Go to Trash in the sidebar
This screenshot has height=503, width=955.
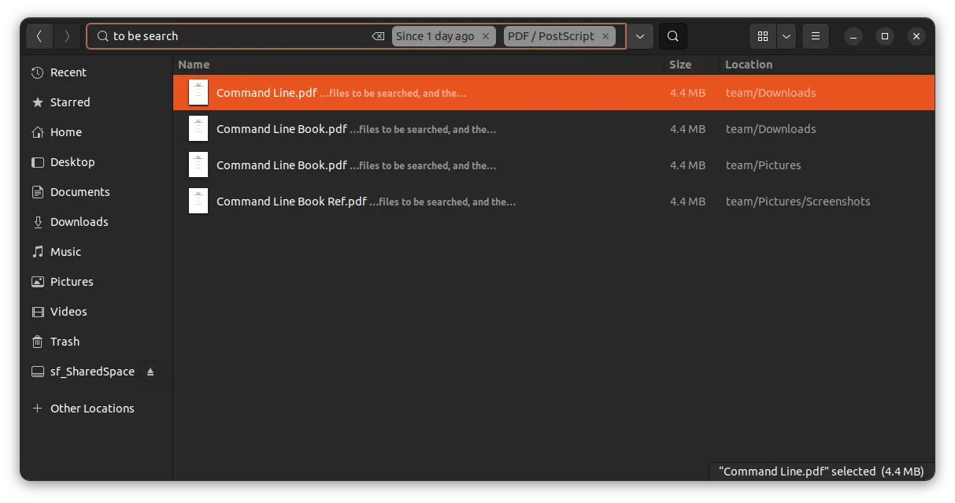[x=65, y=342]
